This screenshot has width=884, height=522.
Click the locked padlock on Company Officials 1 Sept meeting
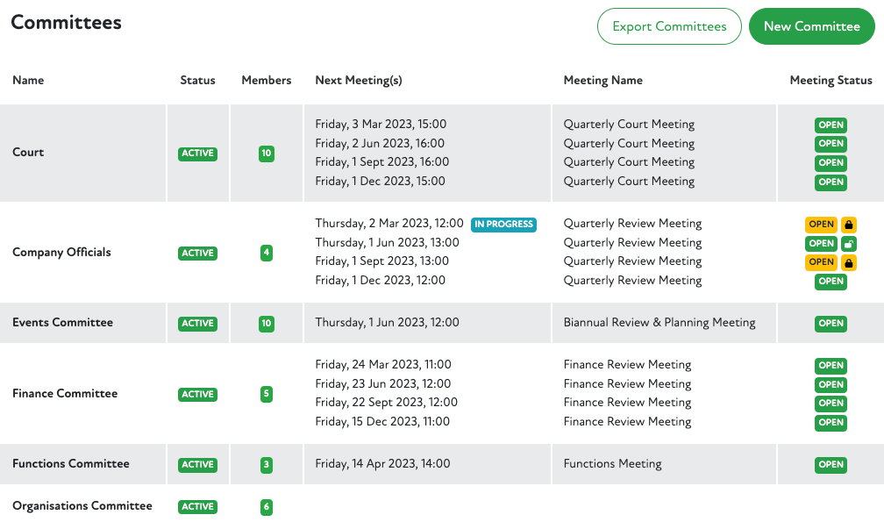click(849, 262)
